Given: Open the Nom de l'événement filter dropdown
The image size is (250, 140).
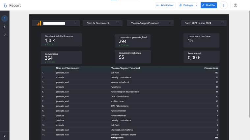Looking at the screenshot, I should coord(102,23).
